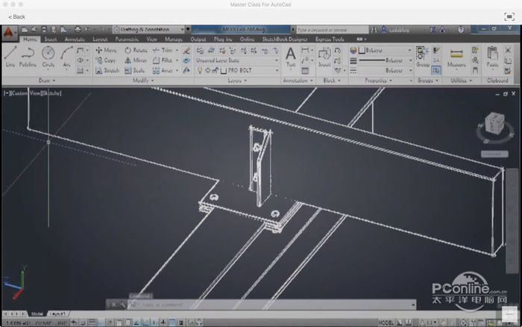Toggle the layer on/off light bulb
Screen dimensions: 522x327
[200, 71]
